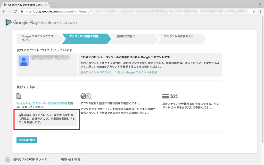264x165 pixels.
Task: Select the アカウントの詳細の入力 step
Action: (x=178, y=36)
